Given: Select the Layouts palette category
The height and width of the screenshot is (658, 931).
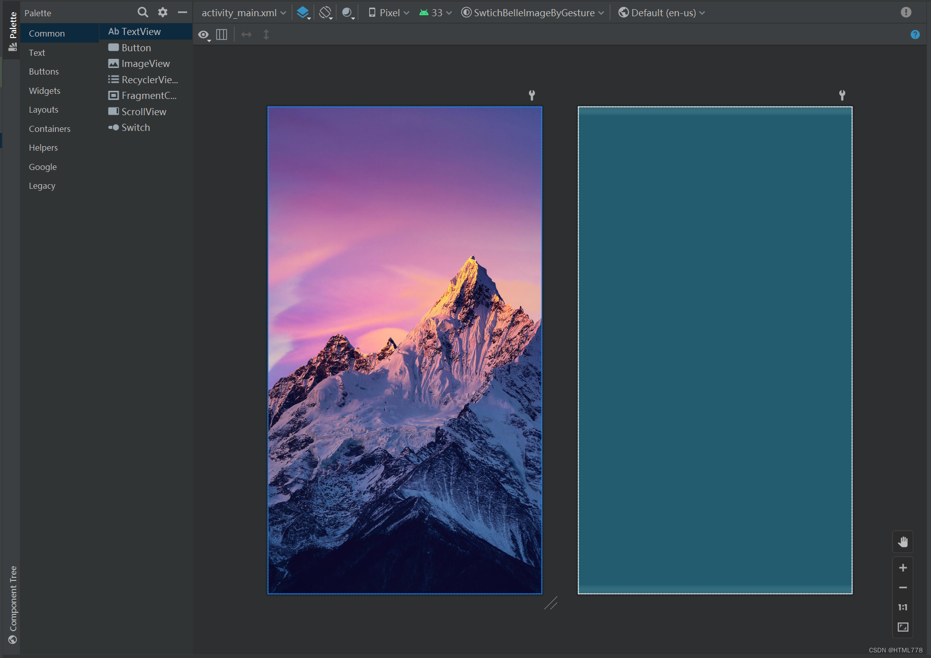Looking at the screenshot, I should point(59,110).
